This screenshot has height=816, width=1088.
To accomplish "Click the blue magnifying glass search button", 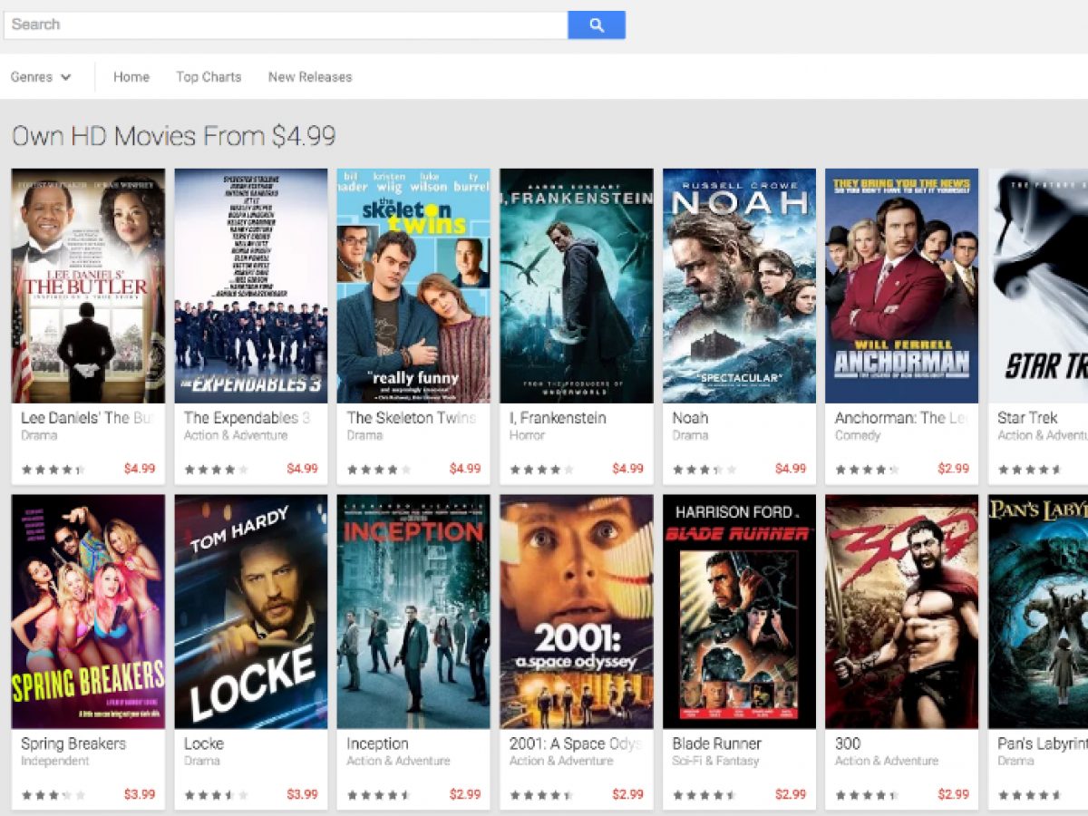I will [596, 25].
